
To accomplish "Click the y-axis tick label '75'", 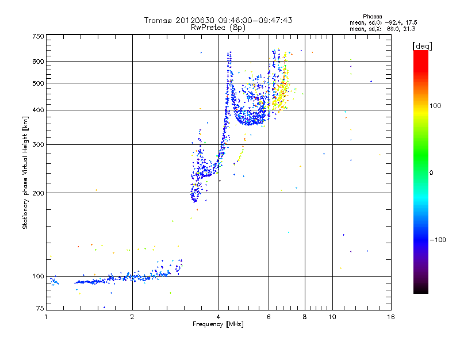I will [40, 308].
